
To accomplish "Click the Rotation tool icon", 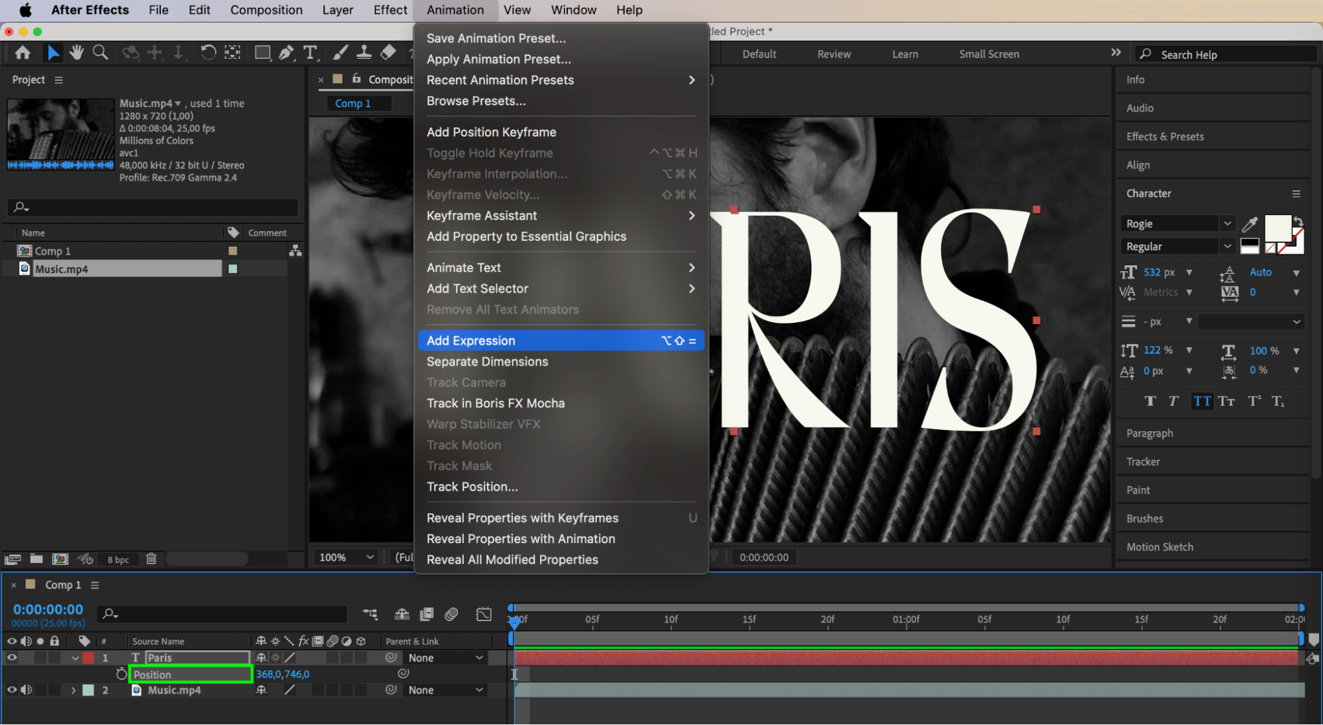I will [208, 53].
